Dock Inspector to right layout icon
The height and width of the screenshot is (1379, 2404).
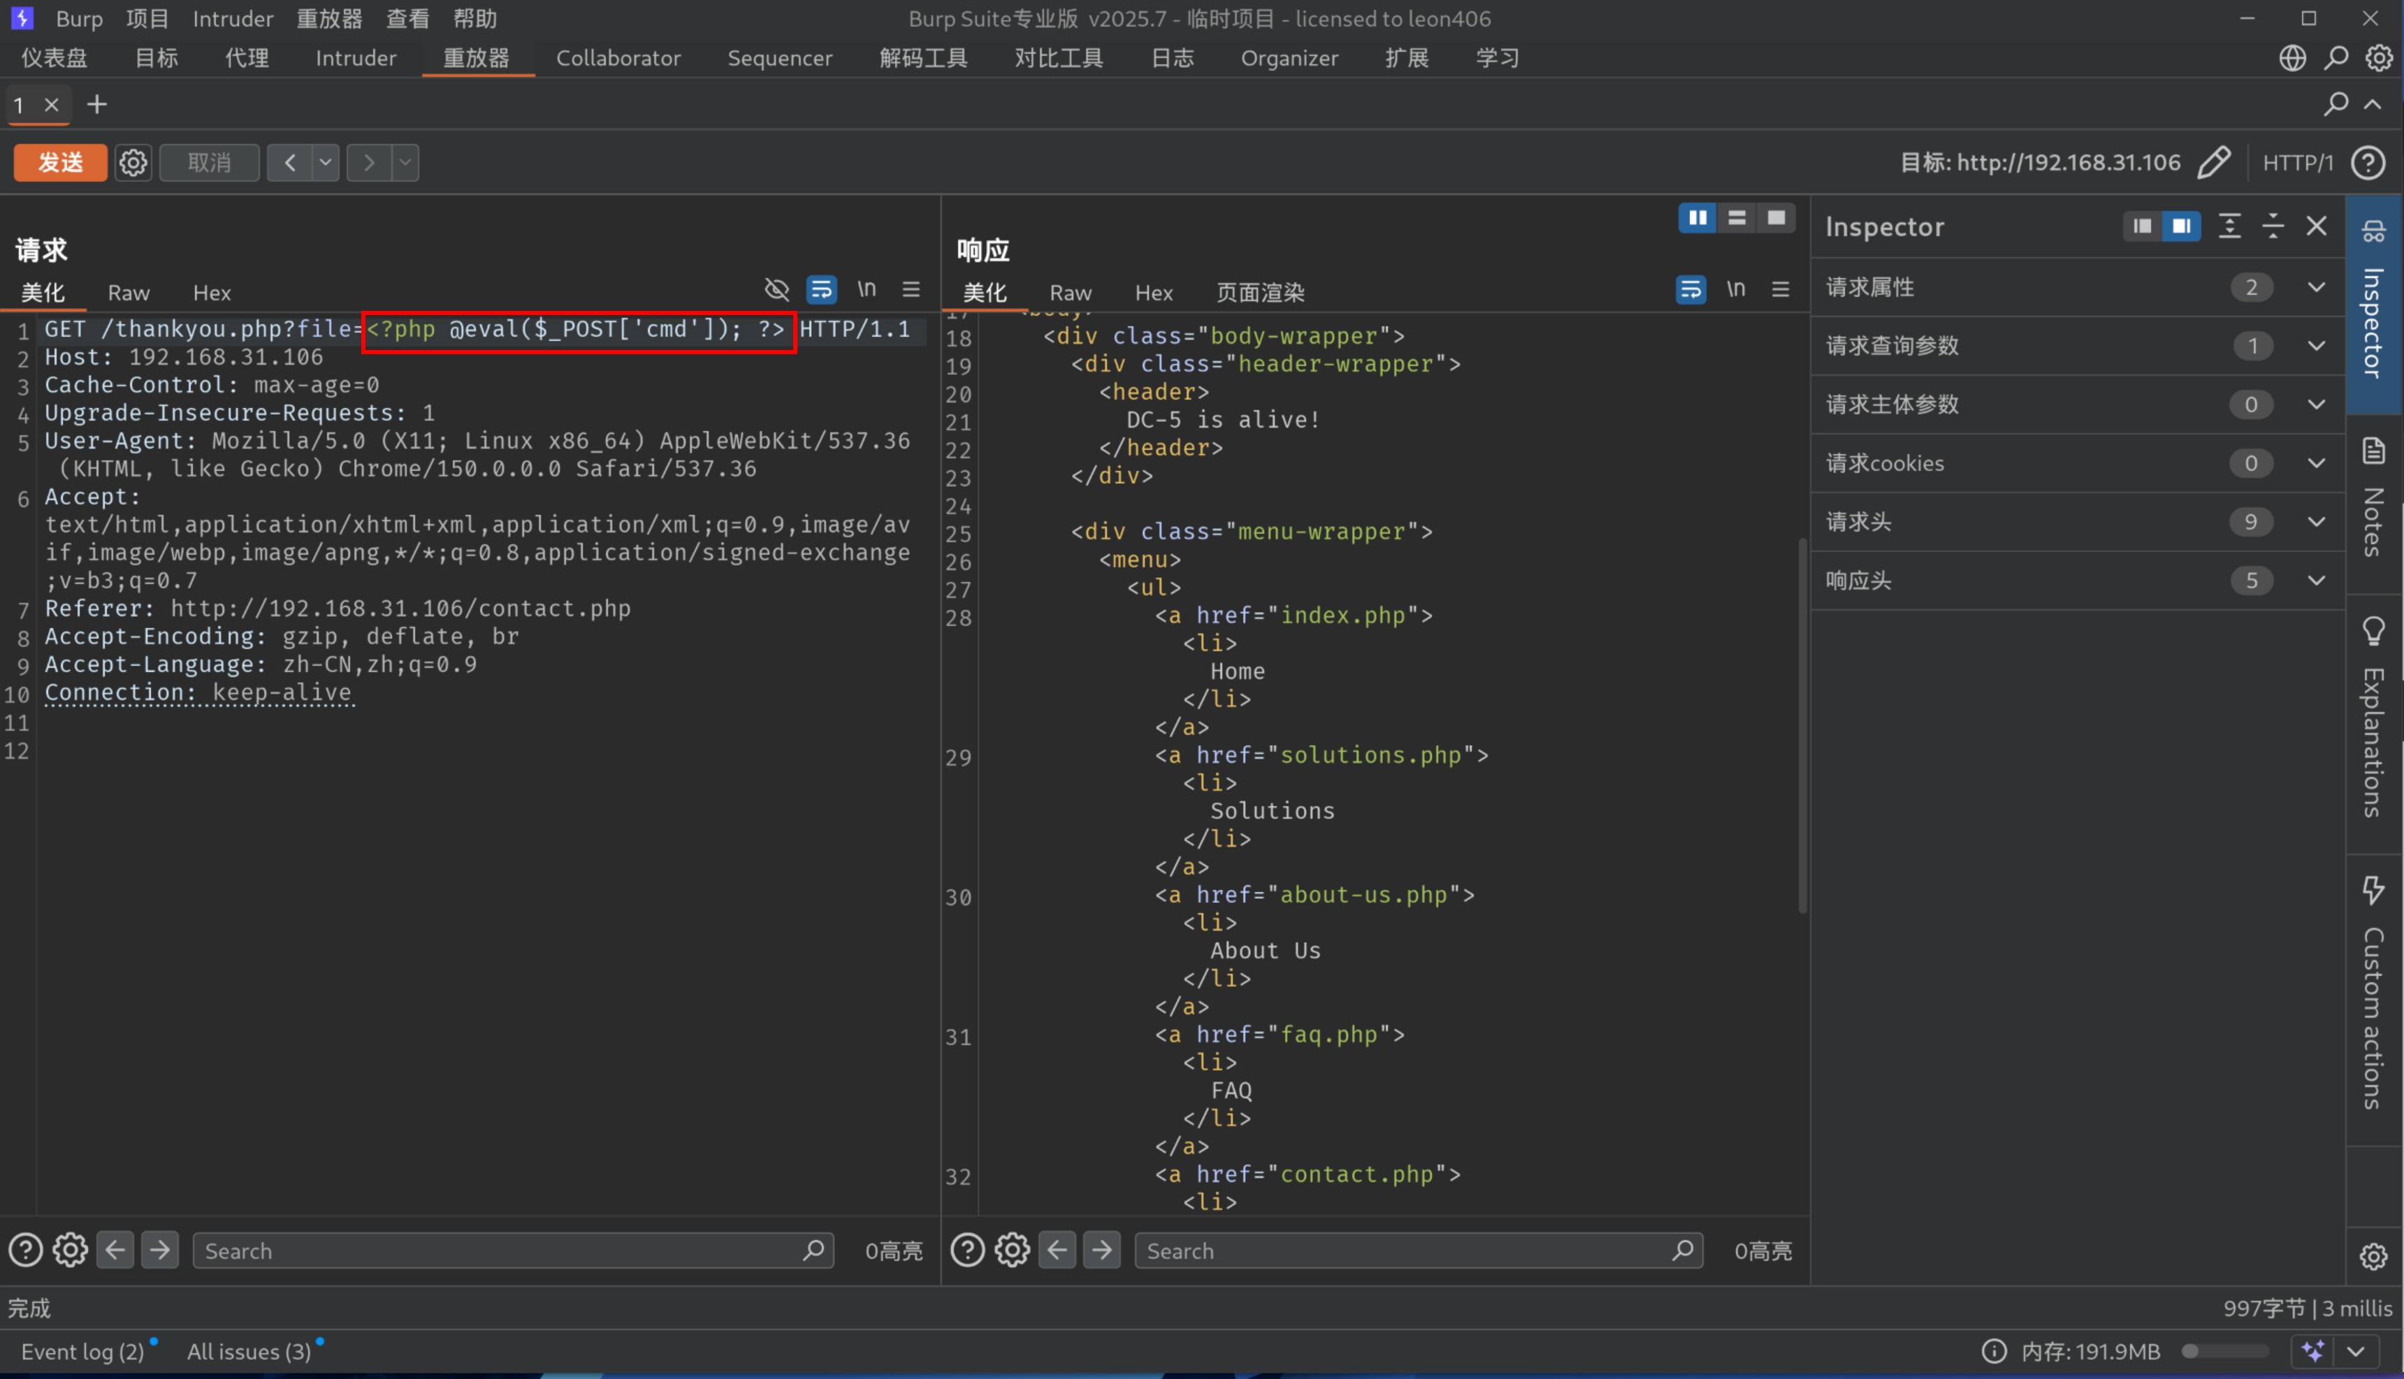coord(2181,226)
